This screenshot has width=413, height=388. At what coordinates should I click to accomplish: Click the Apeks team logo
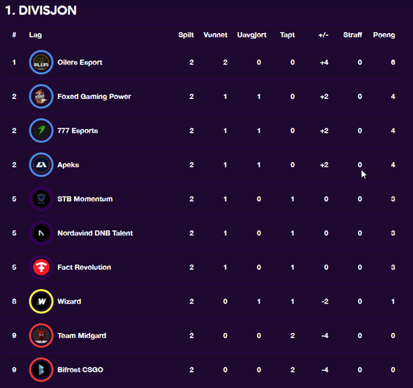click(x=41, y=165)
